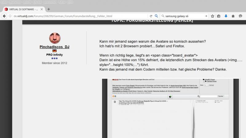Open the Lesezeichen menu
This screenshot has height=138, width=246.
click(x=50, y=2)
